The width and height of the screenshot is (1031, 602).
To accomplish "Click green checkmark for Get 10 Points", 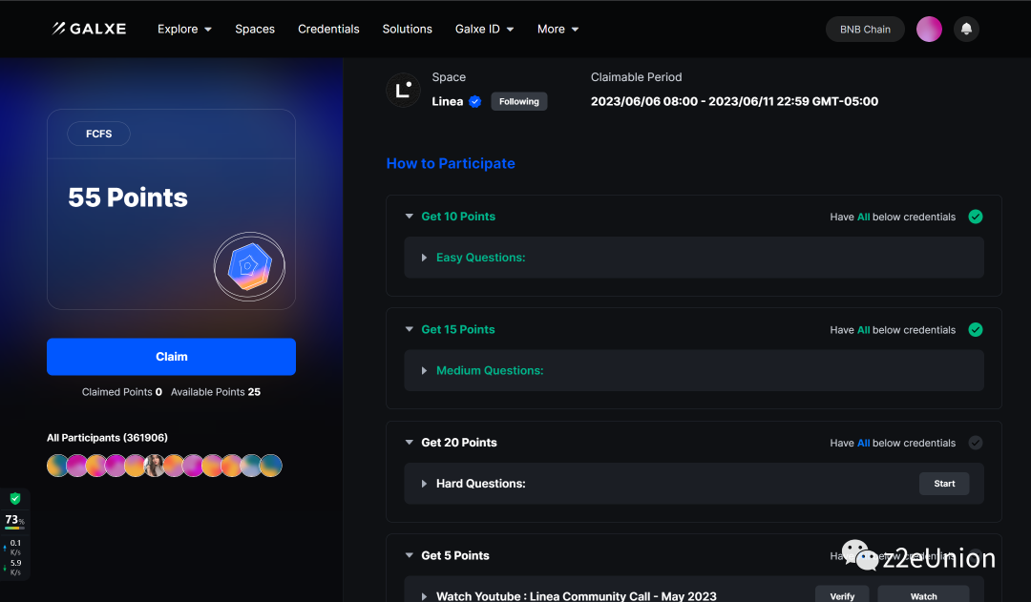I will pyautogui.click(x=975, y=217).
